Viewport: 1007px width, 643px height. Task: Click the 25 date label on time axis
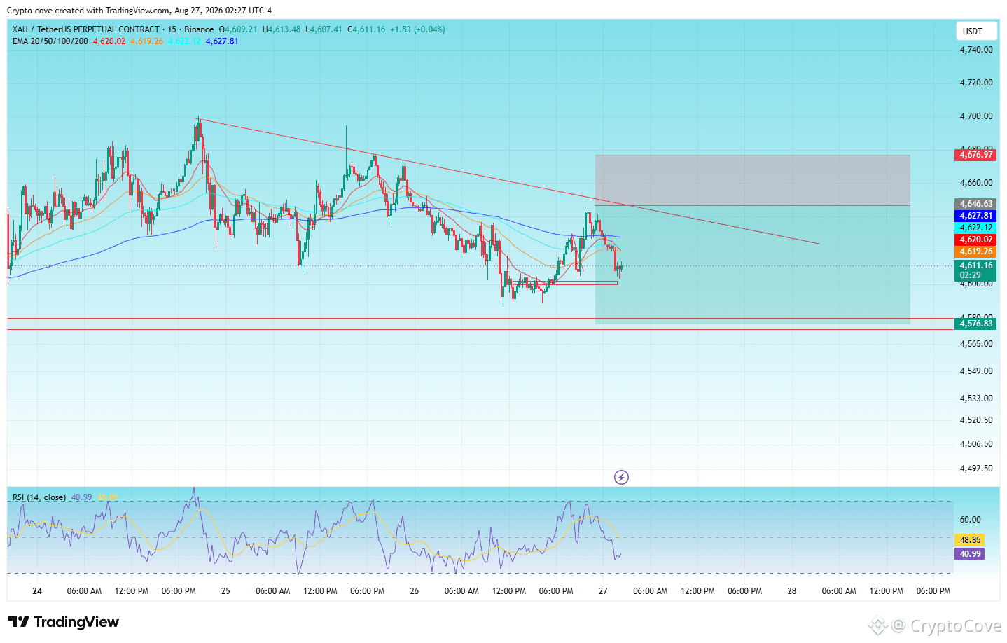tap(225, 591)
